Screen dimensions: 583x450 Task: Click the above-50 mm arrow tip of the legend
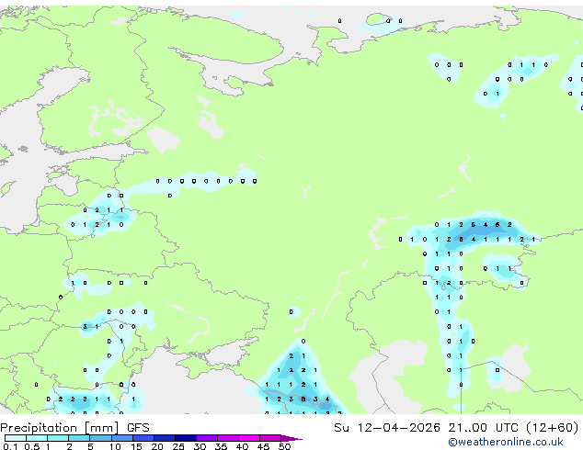[x=291, y=439]
